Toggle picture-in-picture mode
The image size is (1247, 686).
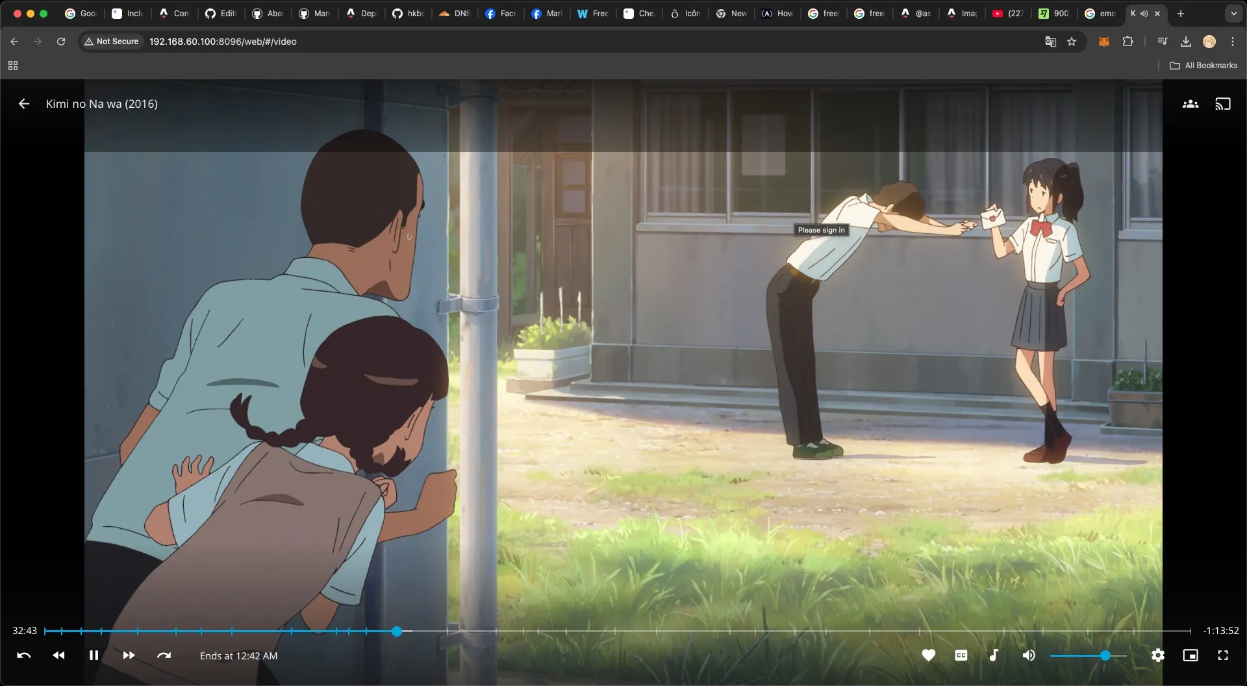1190,655
